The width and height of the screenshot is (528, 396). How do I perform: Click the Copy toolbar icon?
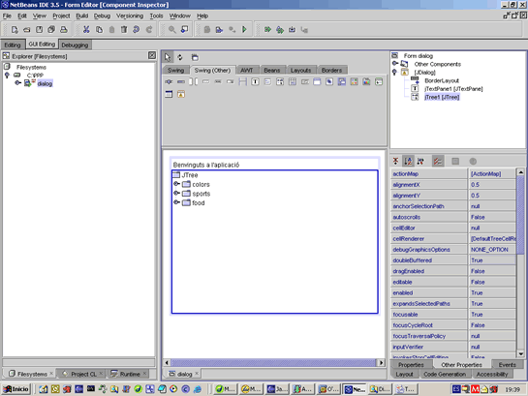[x=99, y=30]
